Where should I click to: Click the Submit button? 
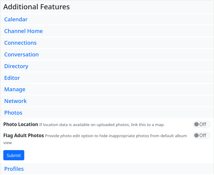14,155
